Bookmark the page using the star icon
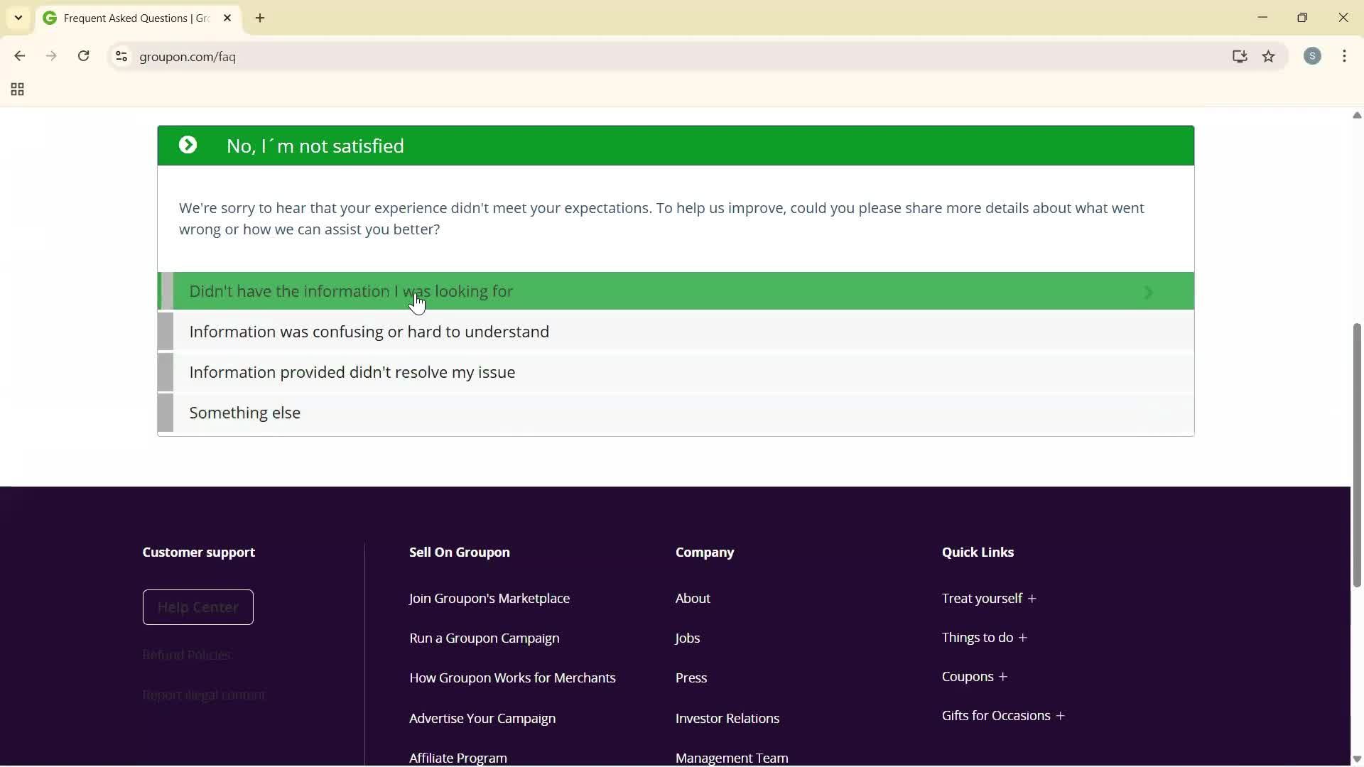Screen dimensions: 1364x767 coord(1270,57)
